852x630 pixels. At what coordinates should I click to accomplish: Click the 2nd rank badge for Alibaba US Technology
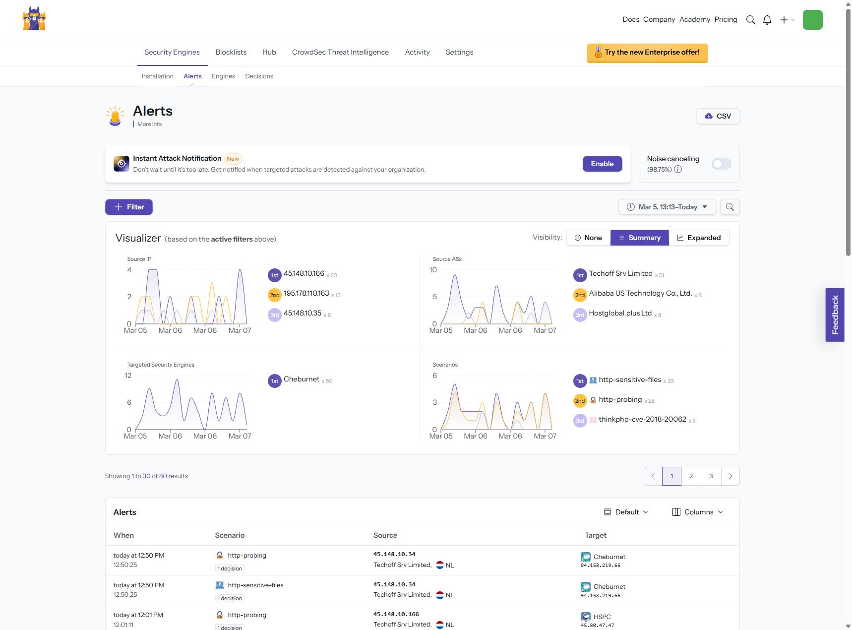(x=580, y=295)
